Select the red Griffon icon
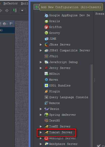The width and height of the screenshot is (105, 147). [x=46, y=27]
